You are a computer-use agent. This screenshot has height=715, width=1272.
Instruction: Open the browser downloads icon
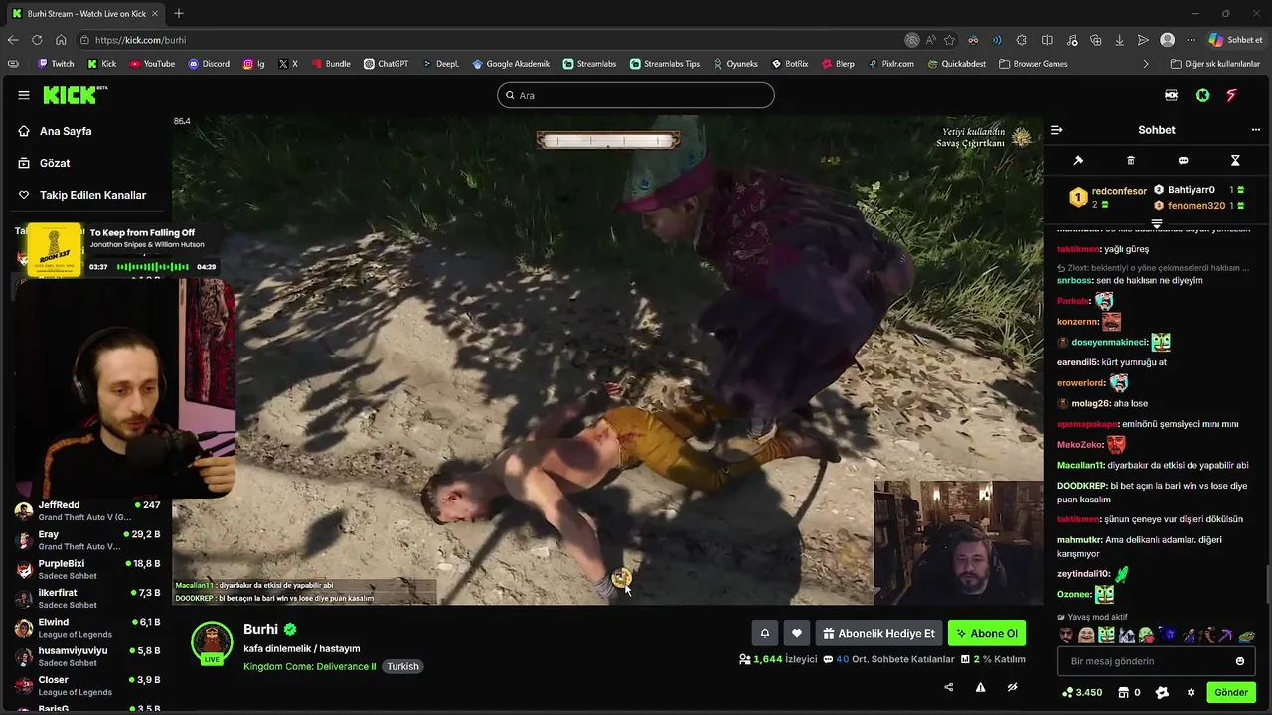click(1120, 40)
